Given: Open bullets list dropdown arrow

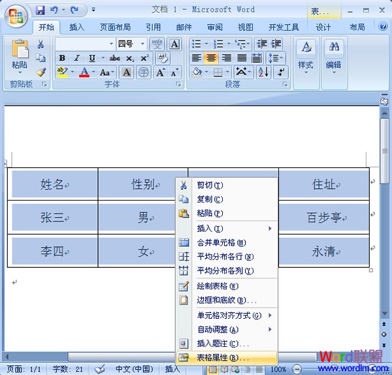Looking at the screenshot, I should [206, 44].
